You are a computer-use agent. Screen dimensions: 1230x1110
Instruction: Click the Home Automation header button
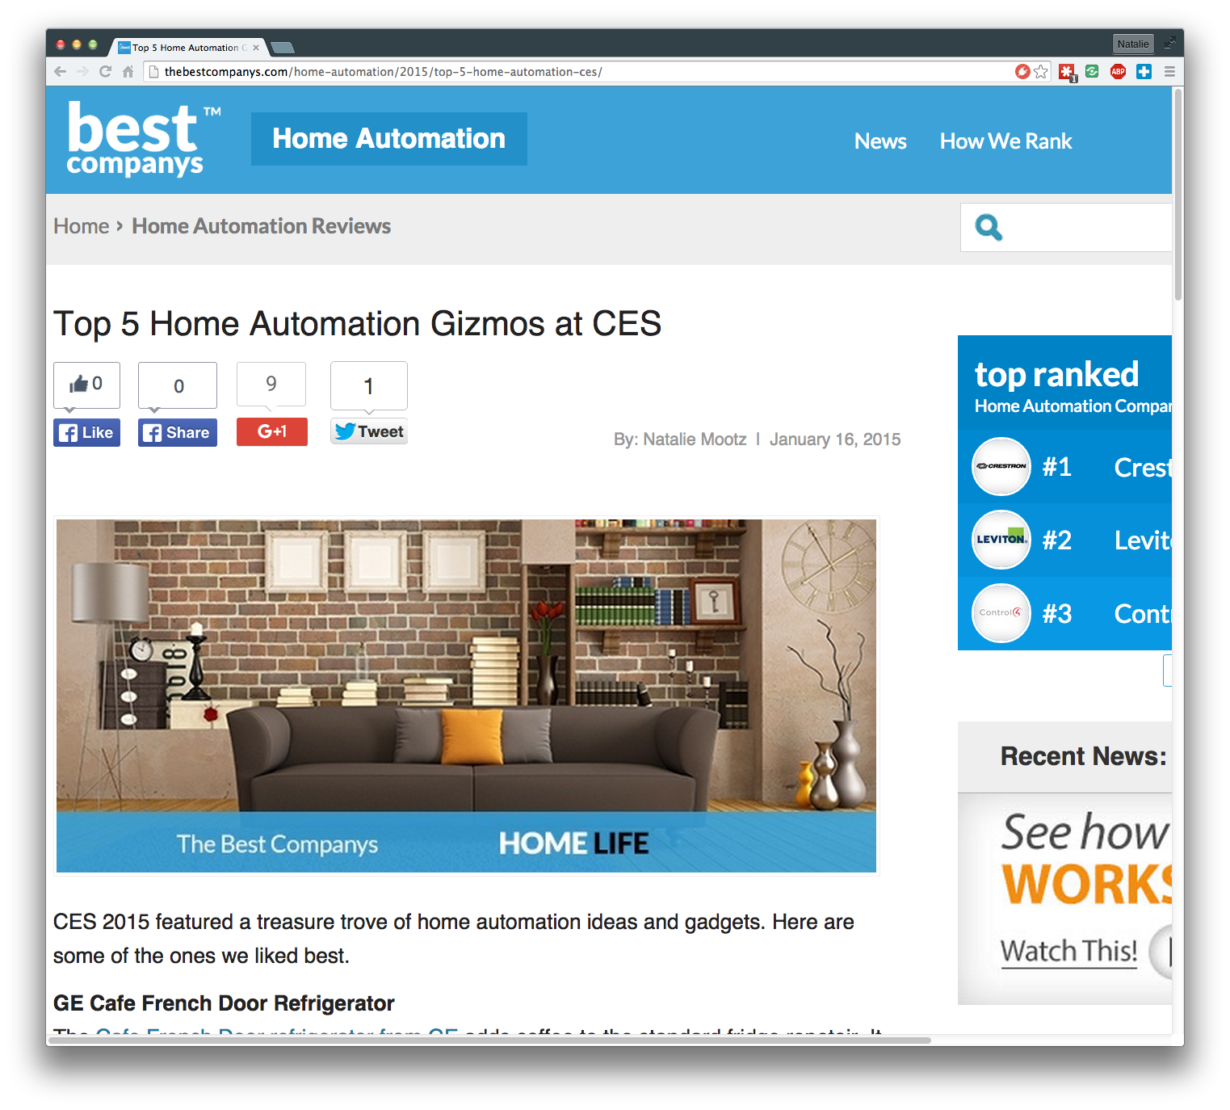point(389,139)
